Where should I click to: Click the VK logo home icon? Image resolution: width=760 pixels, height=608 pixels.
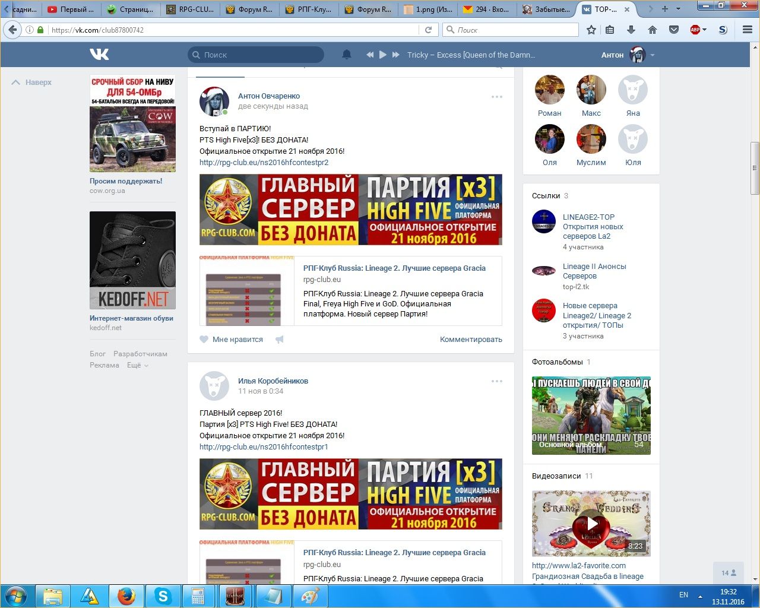(x=99, y=55)
